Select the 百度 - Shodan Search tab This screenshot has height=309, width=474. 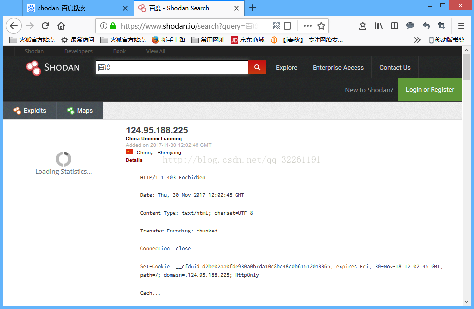pyautogui.click(x=190, y=8)
